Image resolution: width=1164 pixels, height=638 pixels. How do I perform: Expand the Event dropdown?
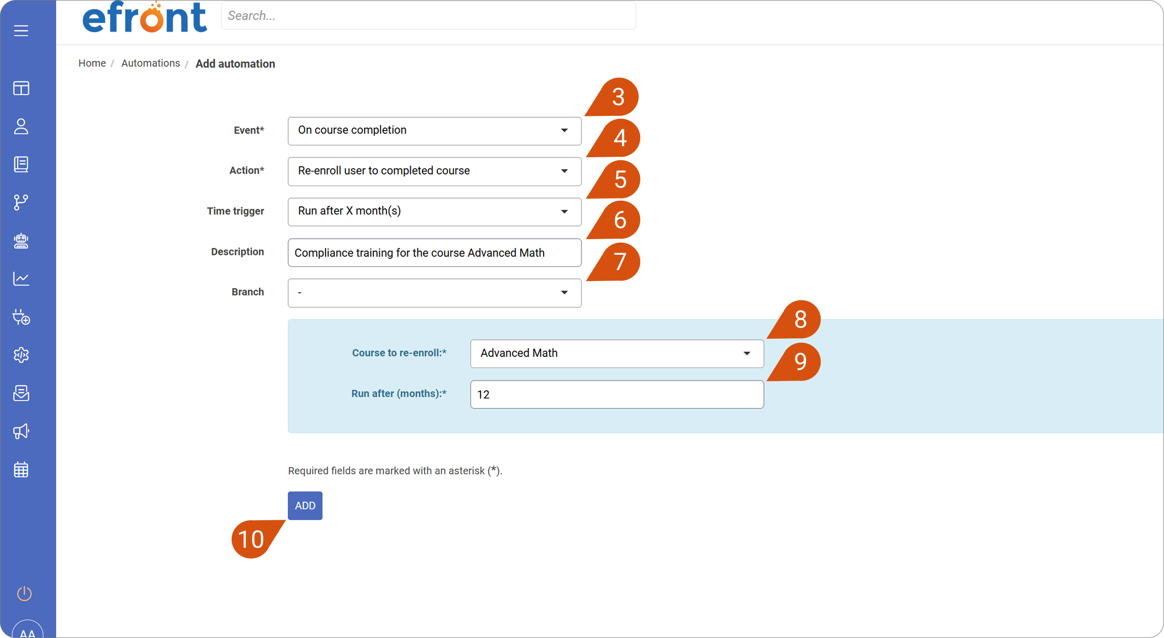pos(434,131)
